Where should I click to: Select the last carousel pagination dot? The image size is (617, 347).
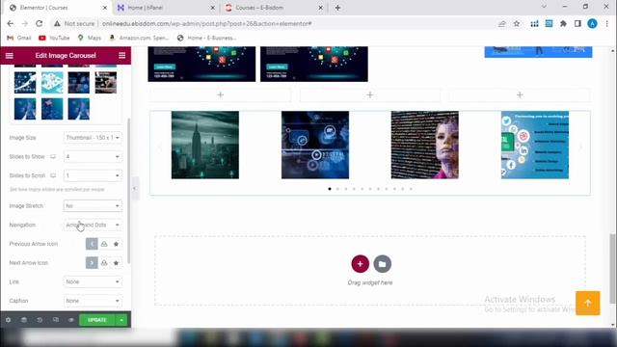[411, 189]
